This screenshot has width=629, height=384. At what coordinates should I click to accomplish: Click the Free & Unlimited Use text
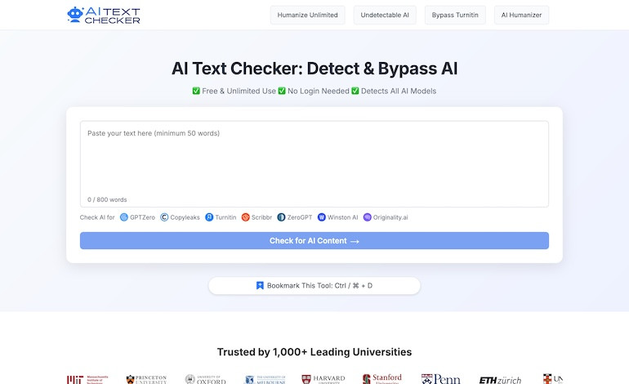click(x=239, y=91)
